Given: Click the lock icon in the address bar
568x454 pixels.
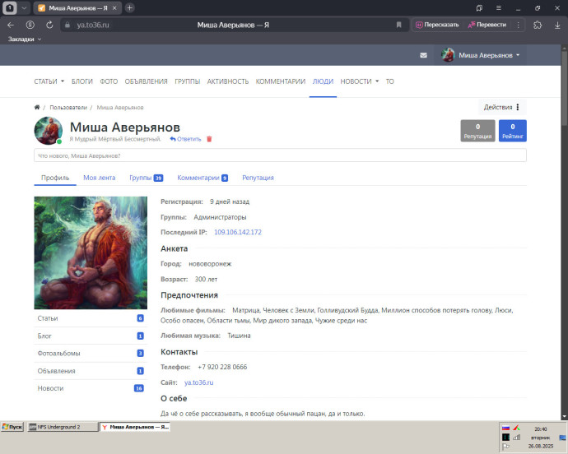Looking at the screenshot, I should 67,25.
